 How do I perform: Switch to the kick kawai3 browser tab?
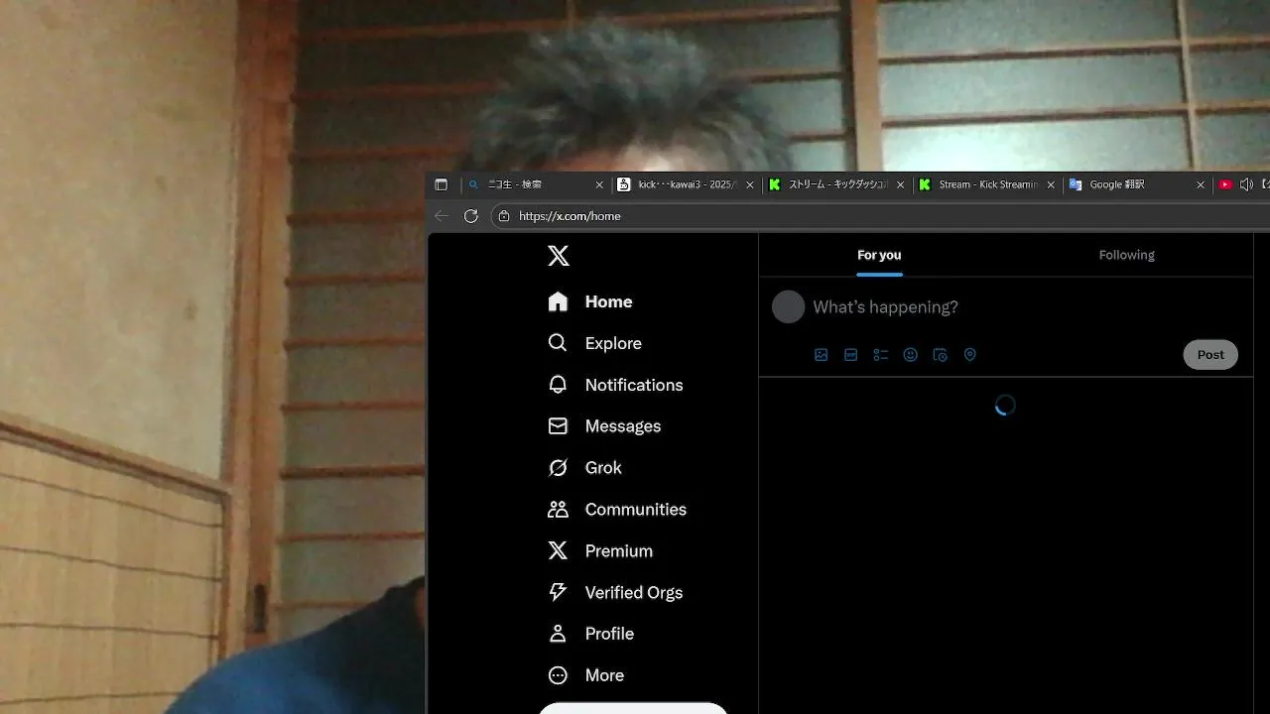coord(685,184)
